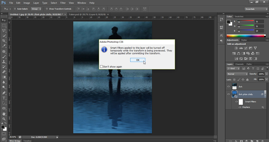Screen dimensions: 269x142
Task: Add a Vibrance adjustment
Action: click(255, 48)
